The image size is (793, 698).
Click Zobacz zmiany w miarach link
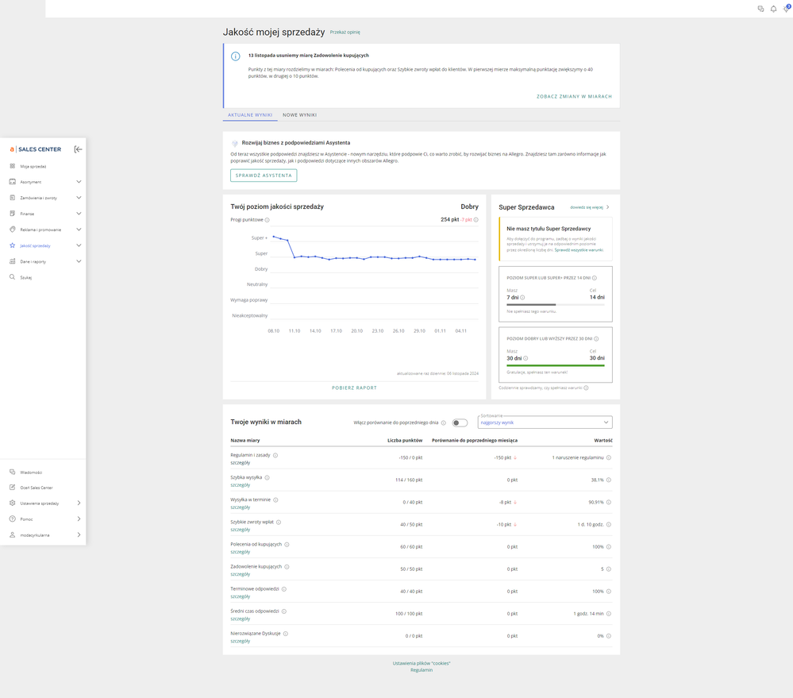click(574, 96)
